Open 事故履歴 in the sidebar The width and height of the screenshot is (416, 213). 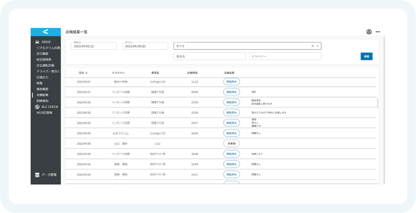tap(43, 89)
